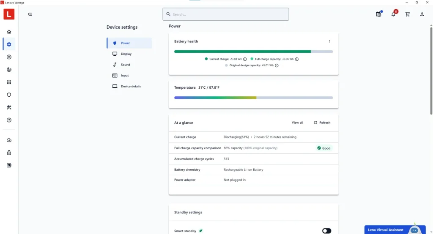Open the news list icon in sidebar
Viewport: 433px width, 234px height.
tap(9, 165)
